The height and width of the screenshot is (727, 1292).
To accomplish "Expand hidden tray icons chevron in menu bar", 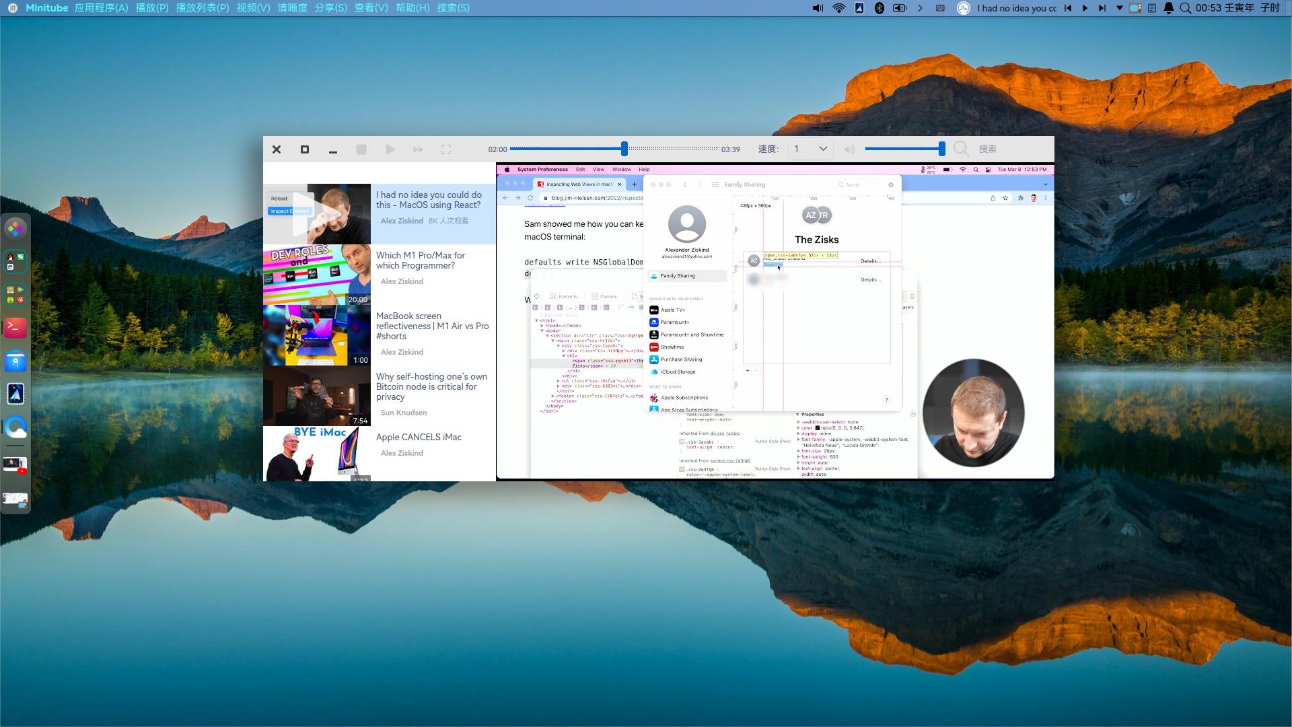I will pos(920,8).
